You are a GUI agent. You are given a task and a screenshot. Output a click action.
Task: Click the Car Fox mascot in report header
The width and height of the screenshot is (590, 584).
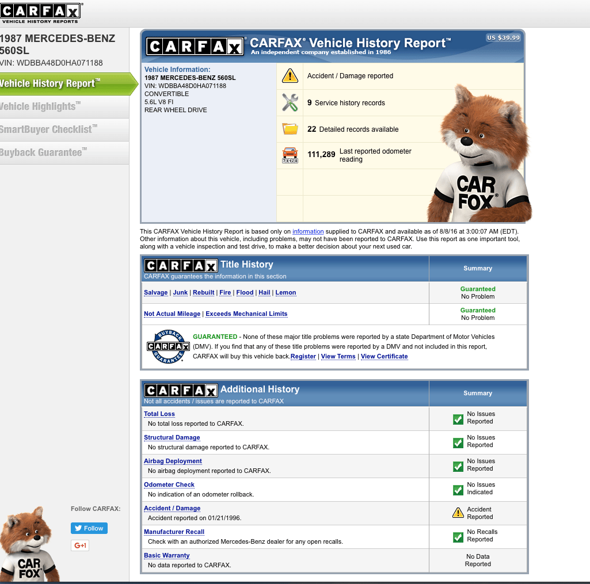coord(479,154)
